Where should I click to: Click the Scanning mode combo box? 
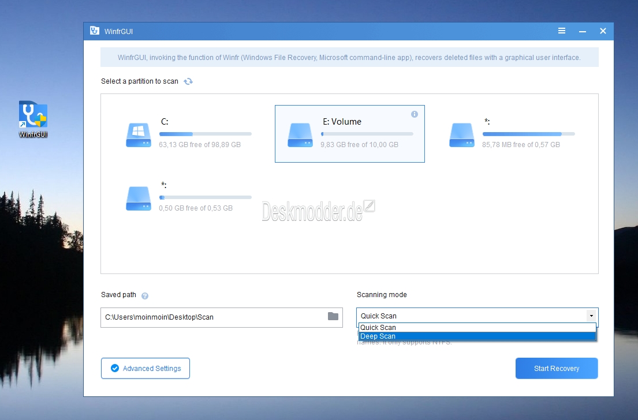pos(477,316)
